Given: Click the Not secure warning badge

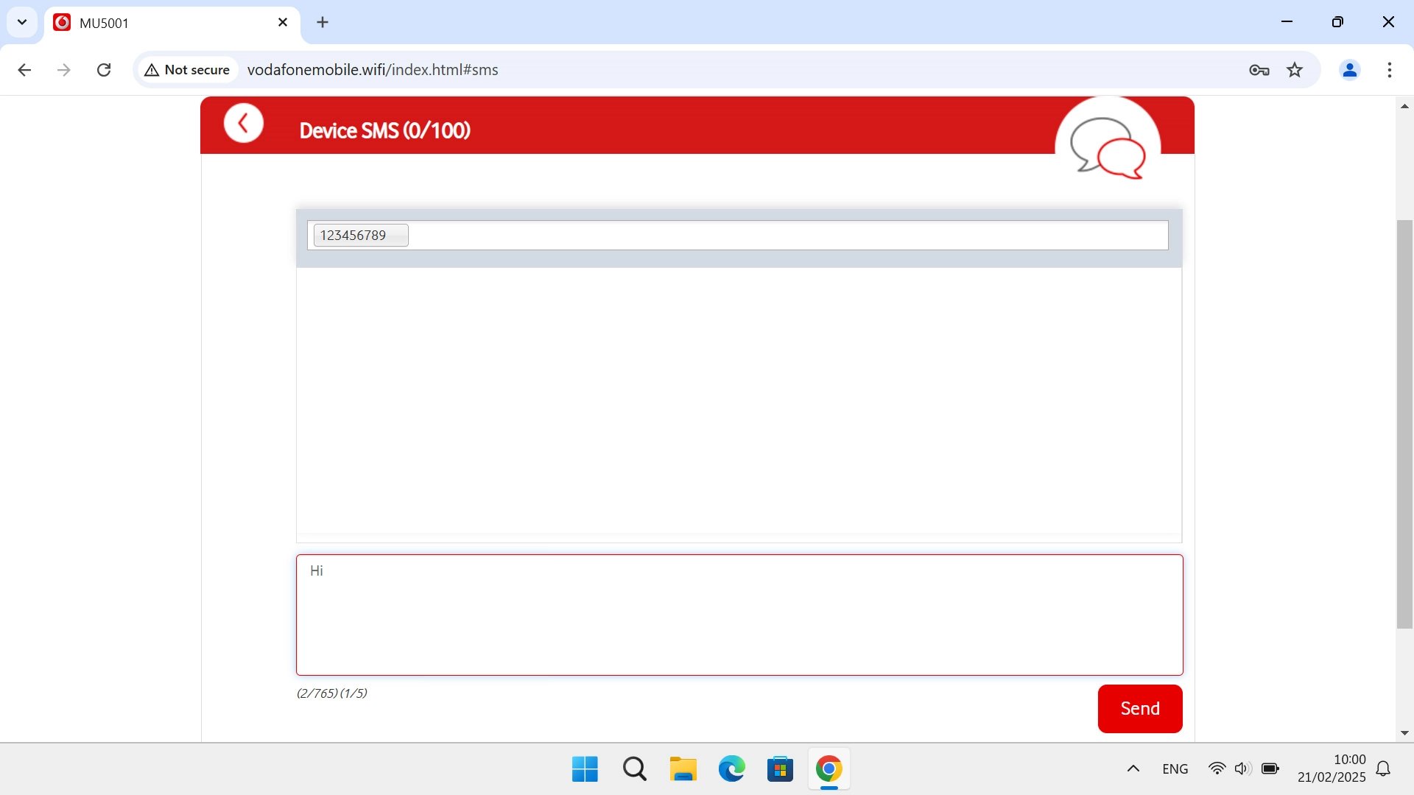Looking at the screenshot, I should coord(186,69).
